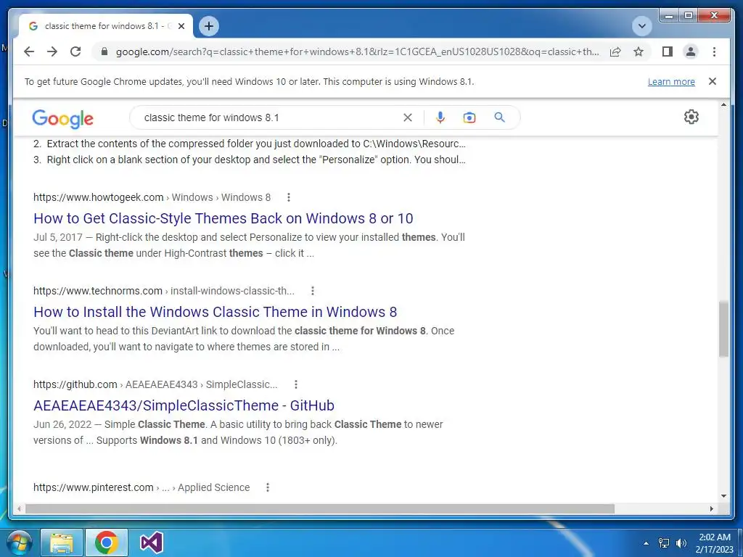
Task: Click the pinterest.com URL breadcrumb
Action: (x=141, y=487)
